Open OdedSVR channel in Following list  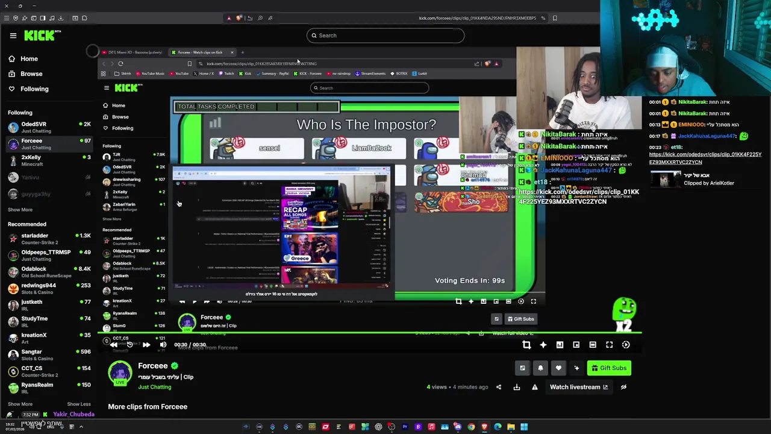pyautogui.click(x=48, y=127)
